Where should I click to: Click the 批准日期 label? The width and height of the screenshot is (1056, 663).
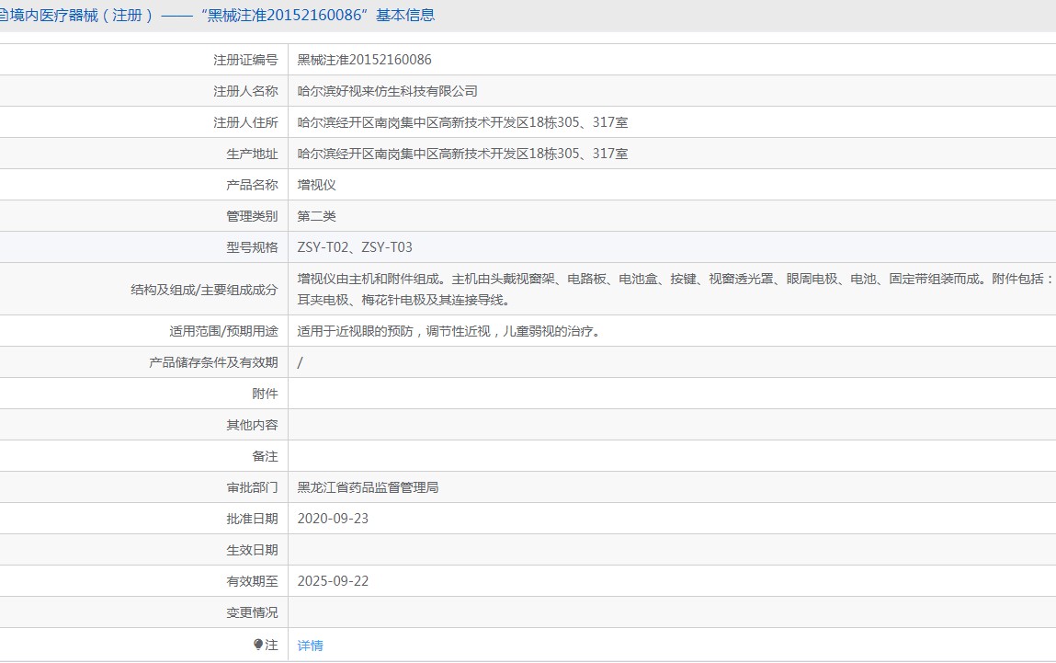(x=252, y=519)
